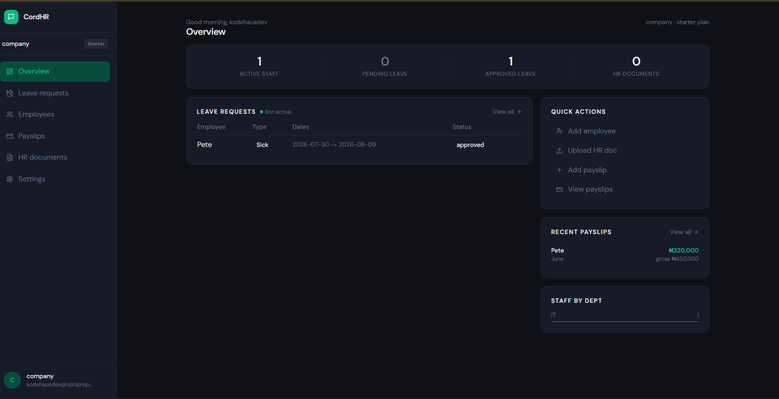
Task: Click the Good morning greeting text
Action: 227,22
